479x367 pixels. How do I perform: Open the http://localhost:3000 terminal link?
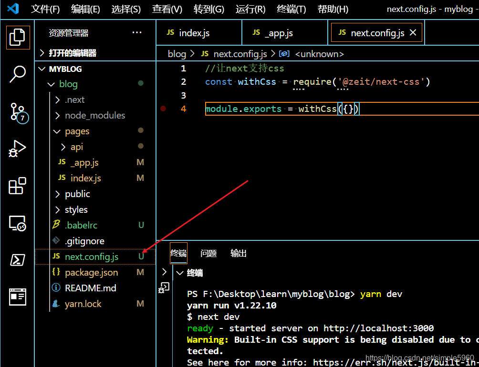pyautogui.click(x=378, y=328)
